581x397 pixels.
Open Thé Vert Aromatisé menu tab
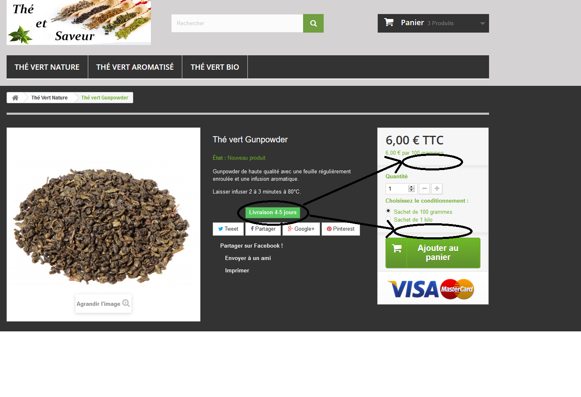pos(135,67)
